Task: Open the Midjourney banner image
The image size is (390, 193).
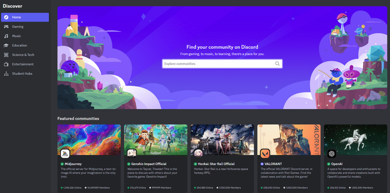Action: [x=89, y=140]
